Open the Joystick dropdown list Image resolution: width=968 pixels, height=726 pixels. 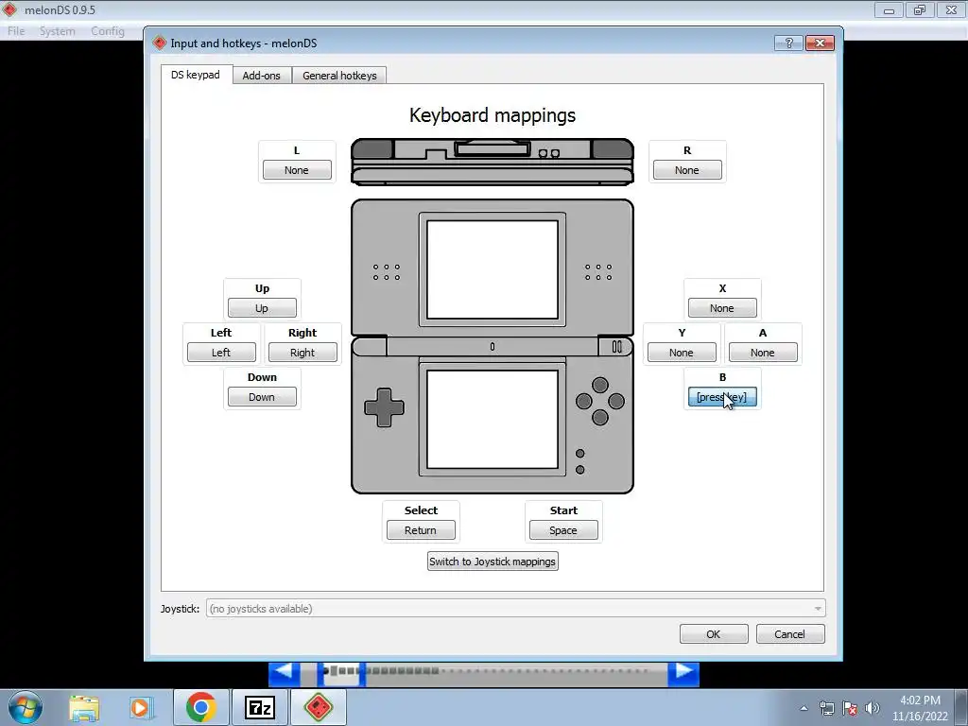click(x=515, y=609)
